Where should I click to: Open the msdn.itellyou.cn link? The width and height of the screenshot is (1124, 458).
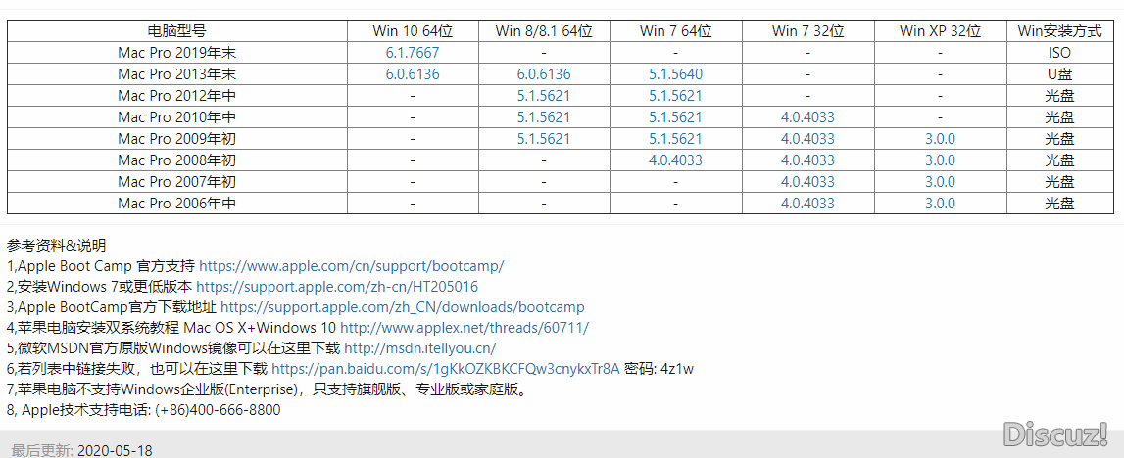click(420, 348)
